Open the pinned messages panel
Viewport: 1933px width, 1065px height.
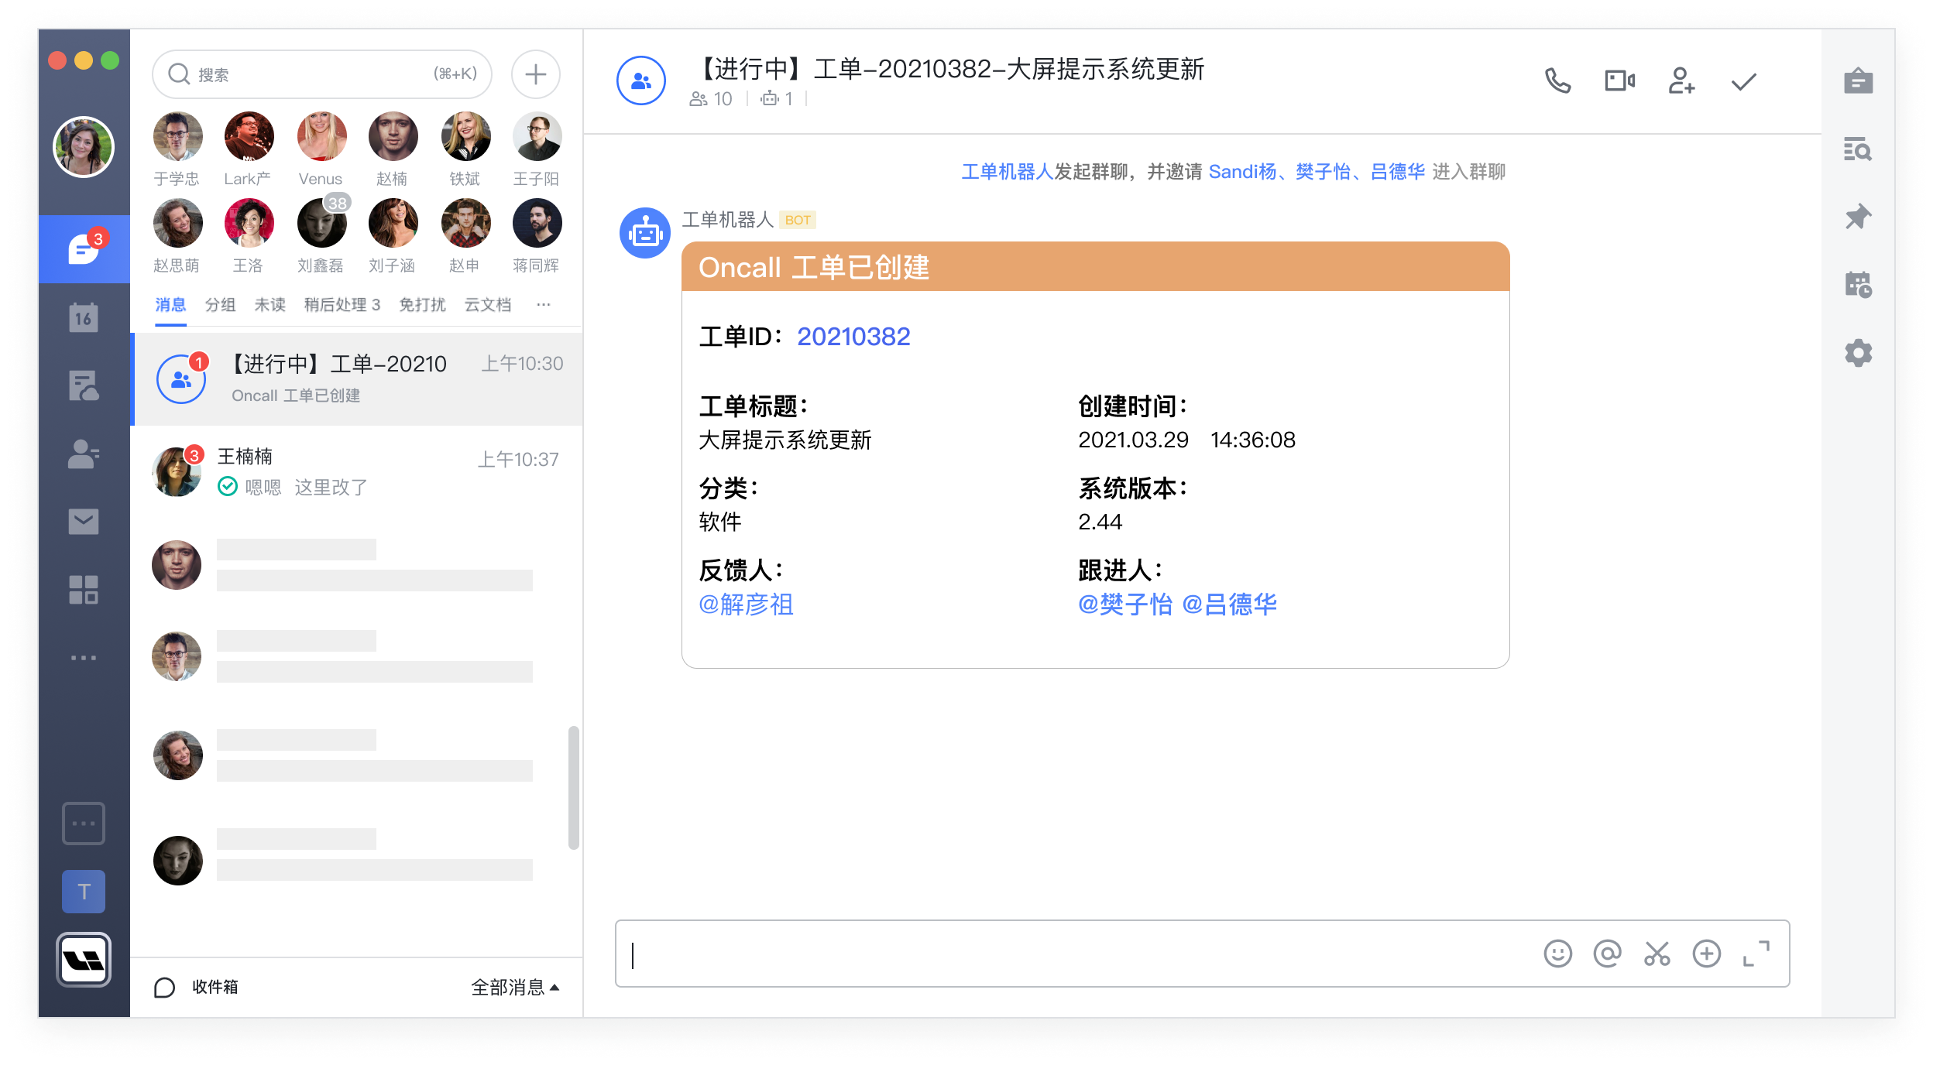click(1858, 217)
